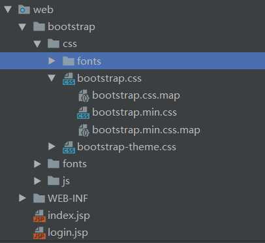Click the map file icon beside bootstrap.min.css.map

click(x=84, y=130)
